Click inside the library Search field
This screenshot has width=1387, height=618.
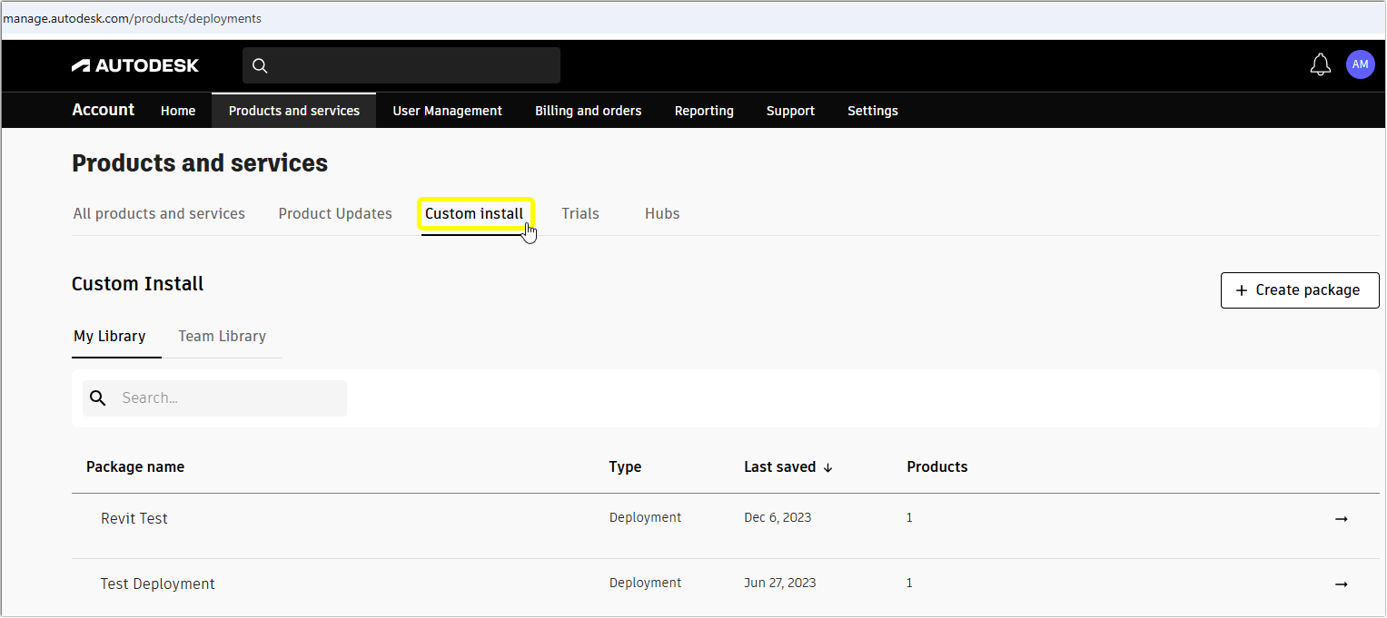(218, 397)
